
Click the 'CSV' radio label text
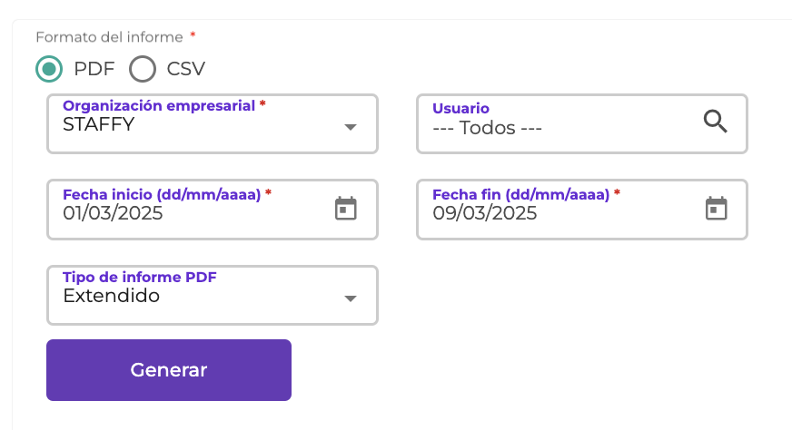pos(186,69)
